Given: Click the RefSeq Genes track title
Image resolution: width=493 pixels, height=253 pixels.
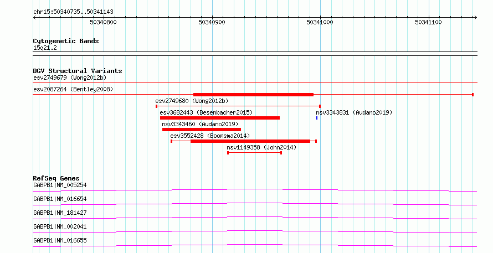Looking at the screenshot, I should (x=56, y=178).
